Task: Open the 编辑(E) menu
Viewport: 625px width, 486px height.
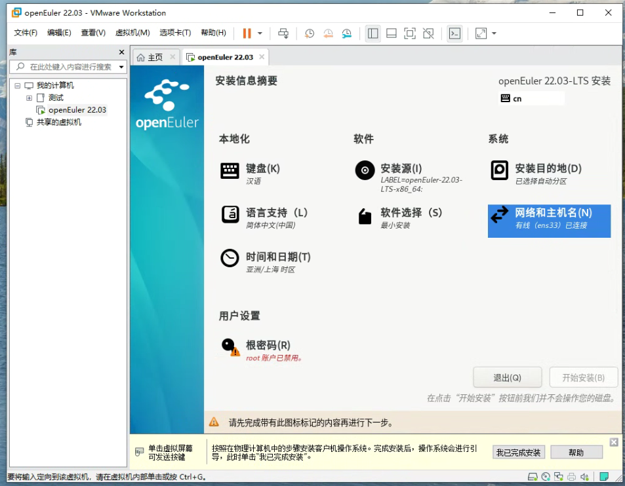Action: point(59,33)
